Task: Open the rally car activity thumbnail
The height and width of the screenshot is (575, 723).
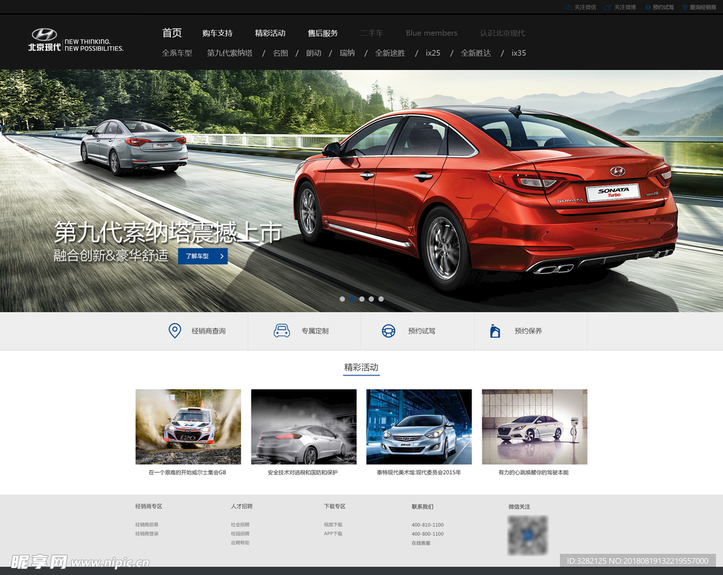Action: pos(188,427)
